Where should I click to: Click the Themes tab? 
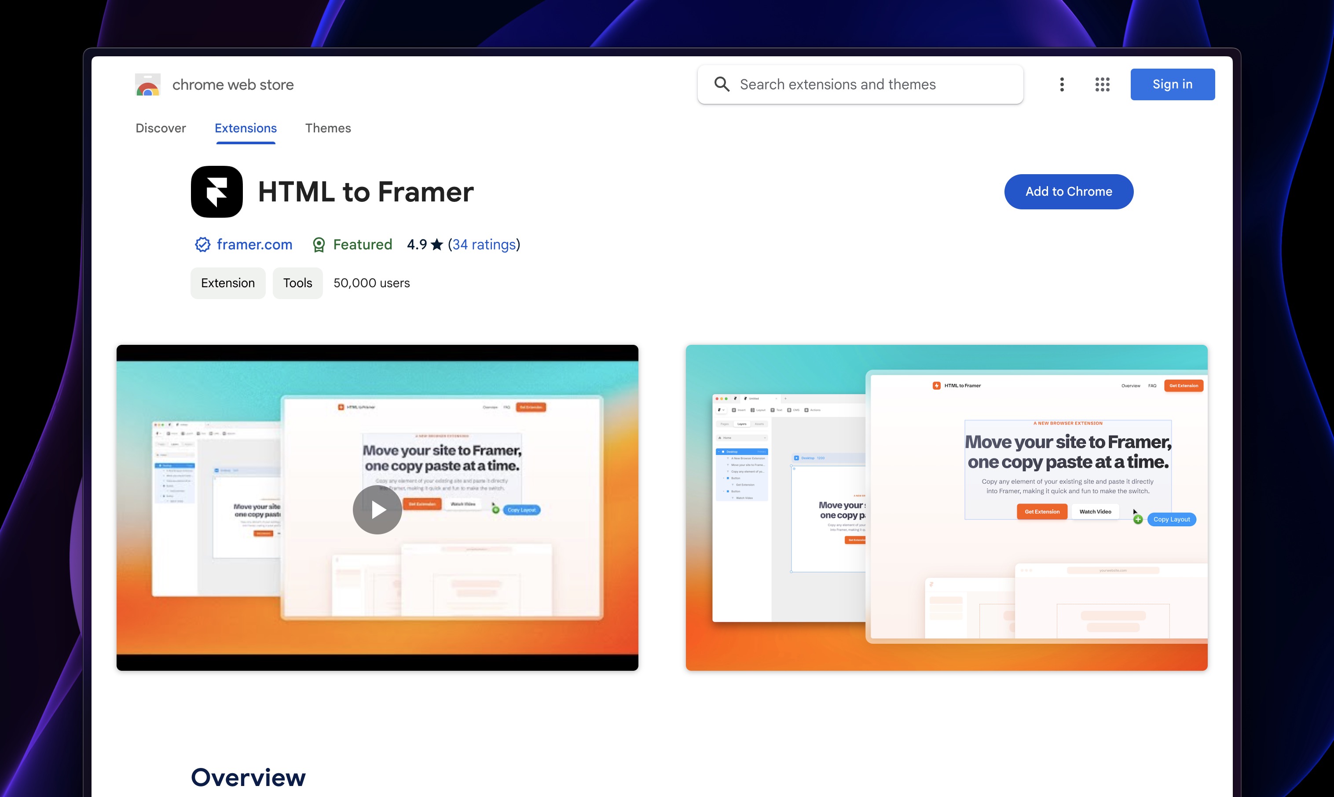point(327,128)
